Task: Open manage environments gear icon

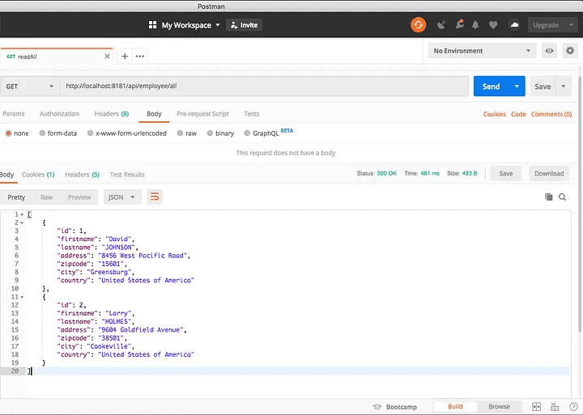Action: [x=570, y=51]
